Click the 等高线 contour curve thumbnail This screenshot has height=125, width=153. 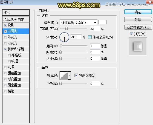click(x=64, y=75)
